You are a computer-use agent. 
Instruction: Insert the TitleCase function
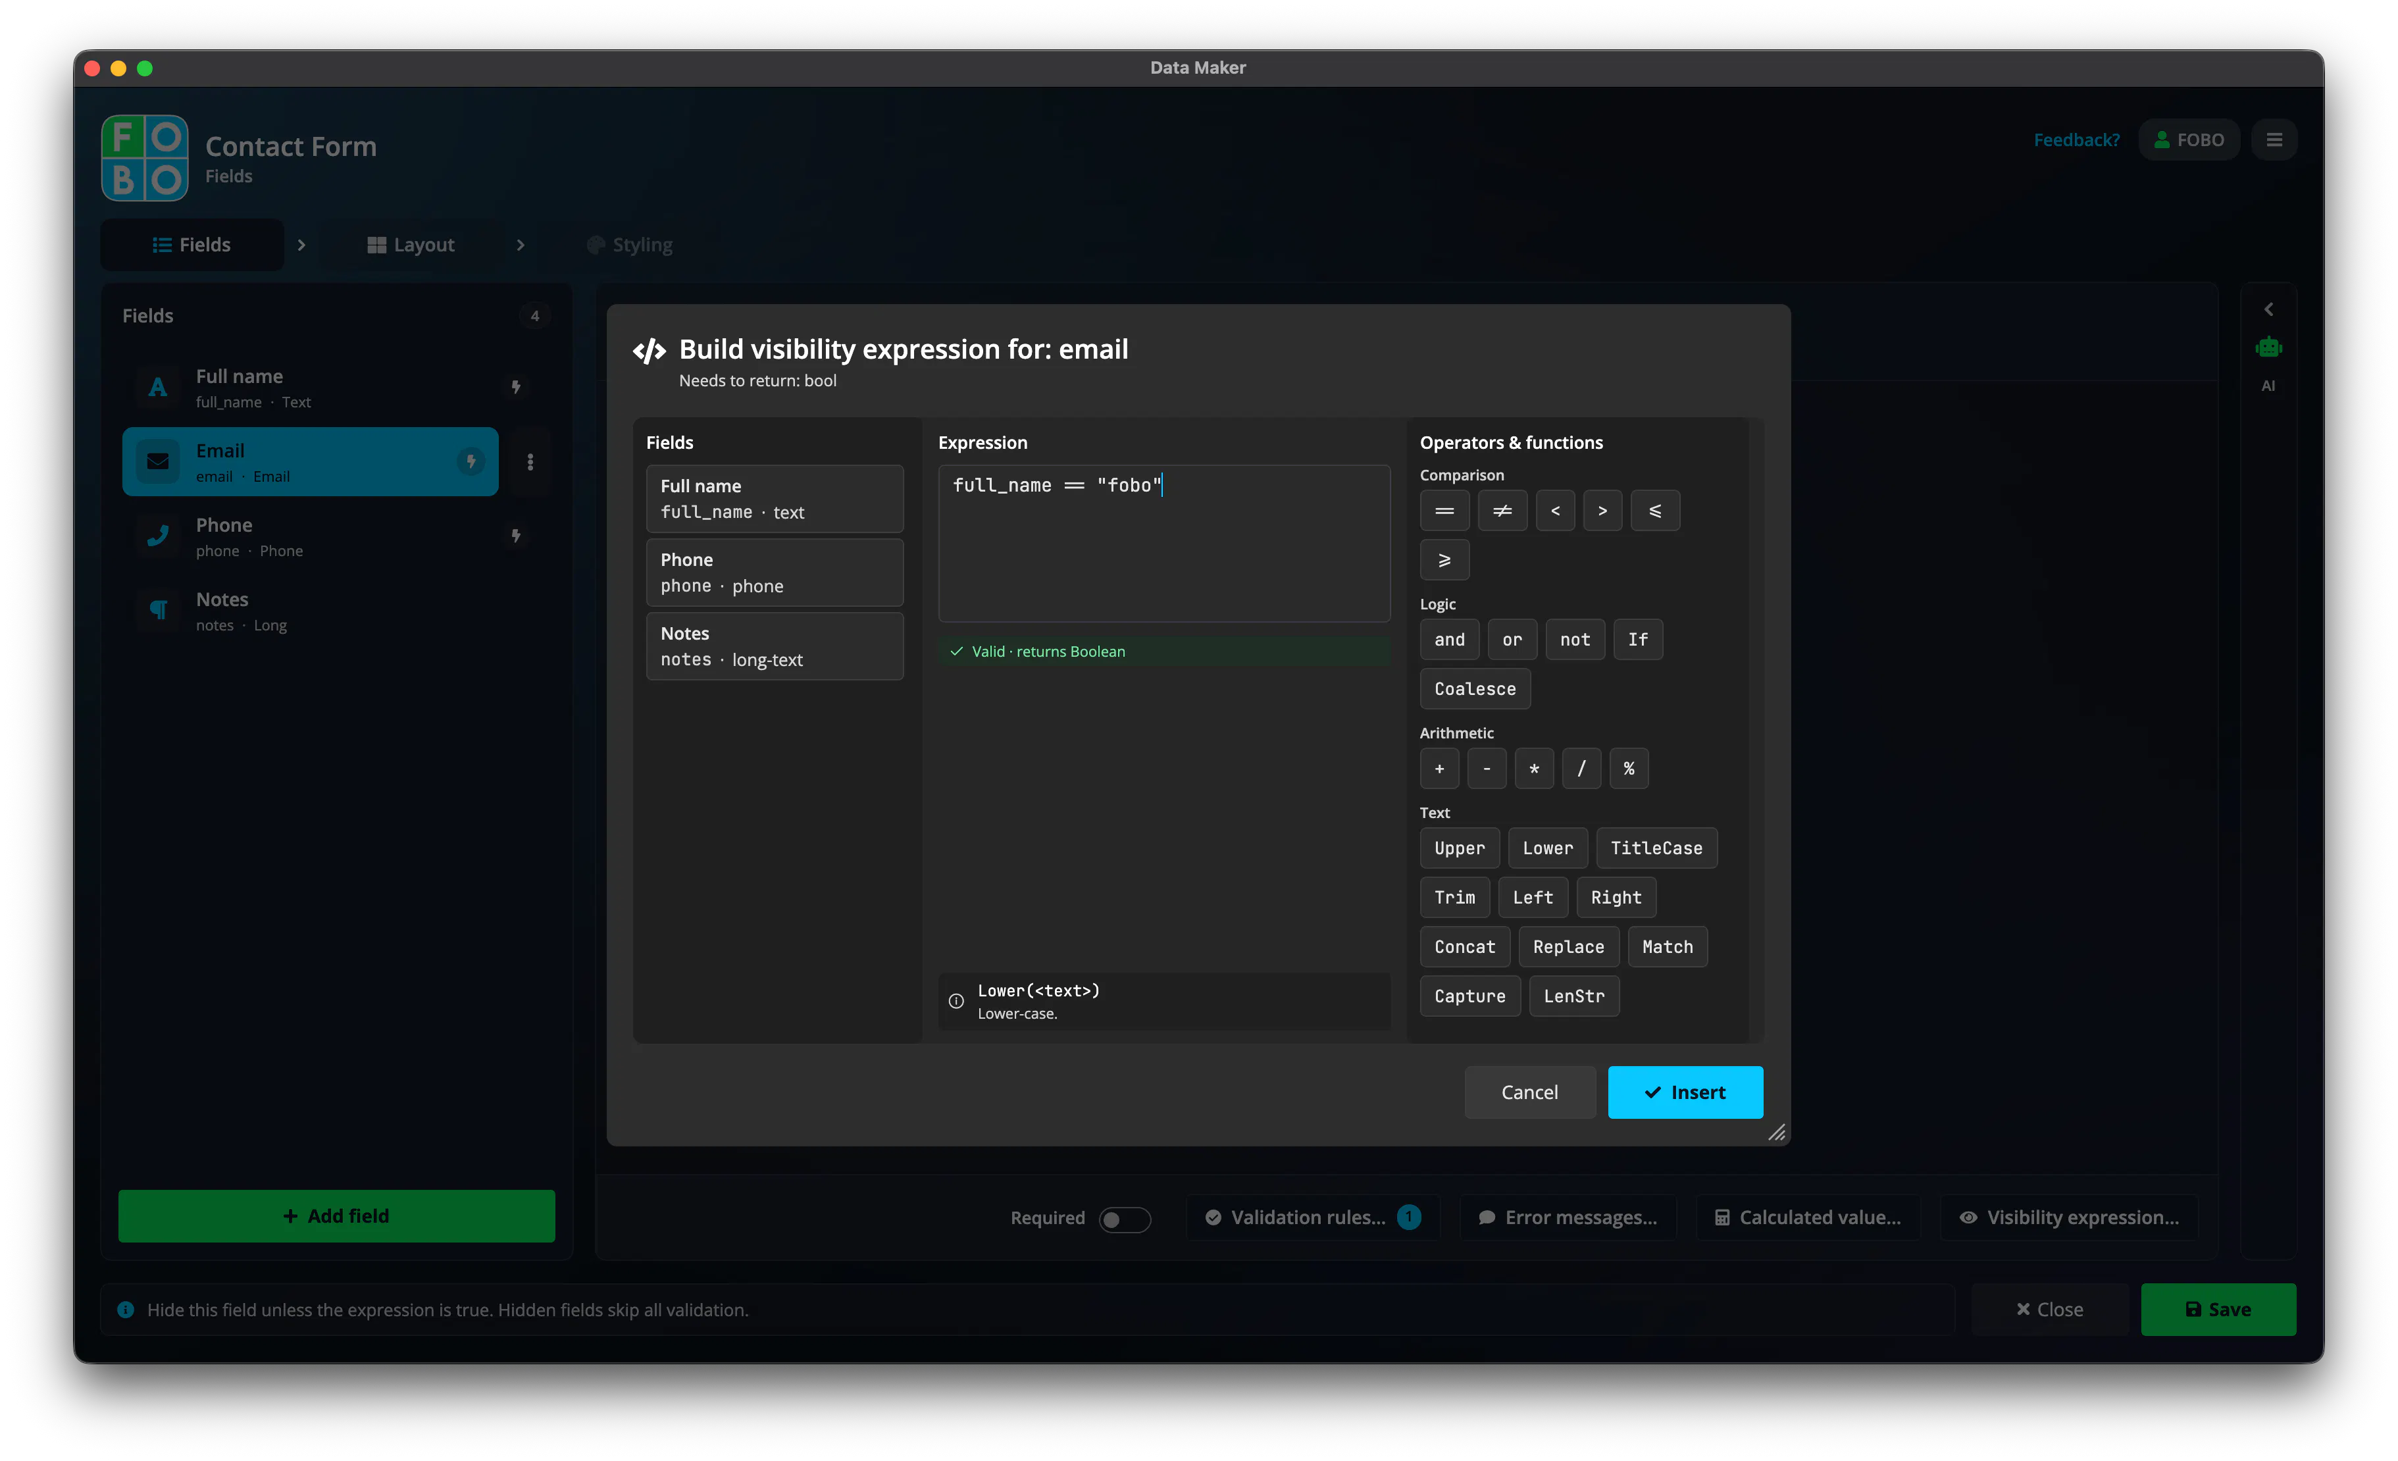[1656, 849]
